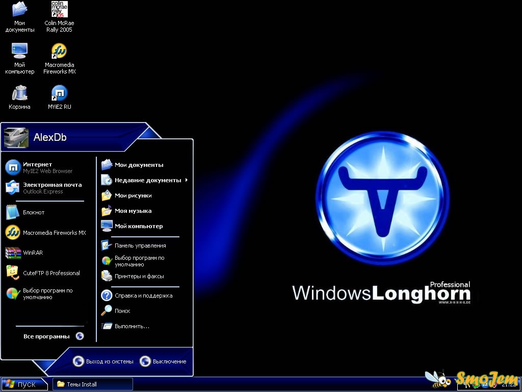Click Выход из системы log off button
Screen dimensions: 522x392
[103, 361]
